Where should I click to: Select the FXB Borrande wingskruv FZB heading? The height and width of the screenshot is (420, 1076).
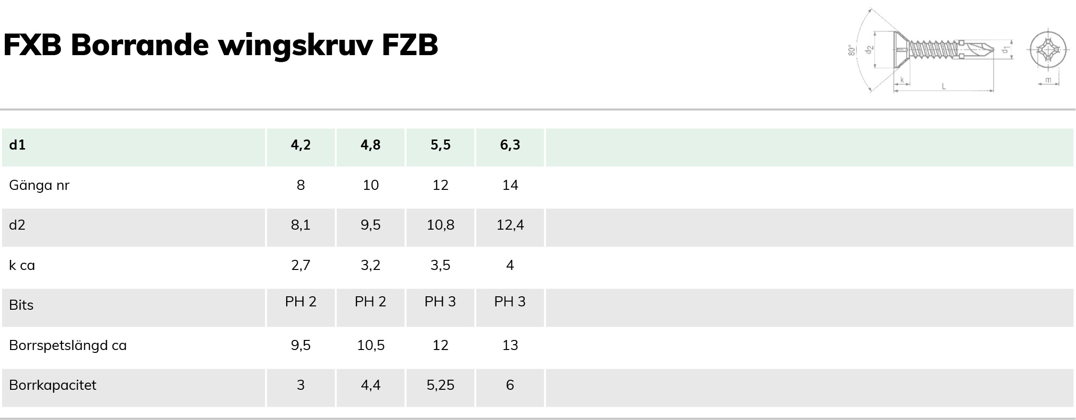220,45
